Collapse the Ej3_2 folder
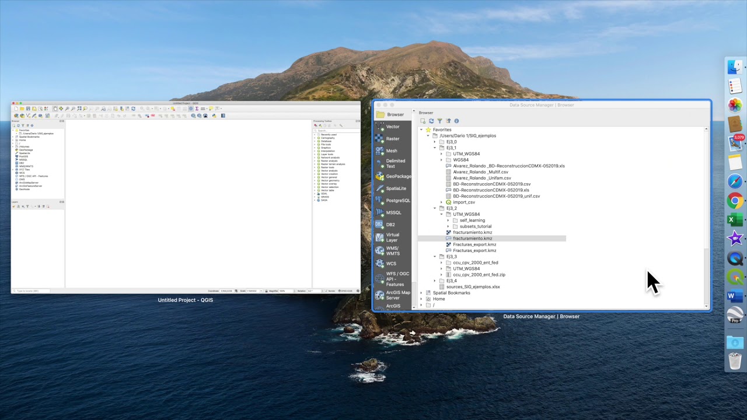The width and height of the screenshot is (747, 420). click(x=434, y=208)
